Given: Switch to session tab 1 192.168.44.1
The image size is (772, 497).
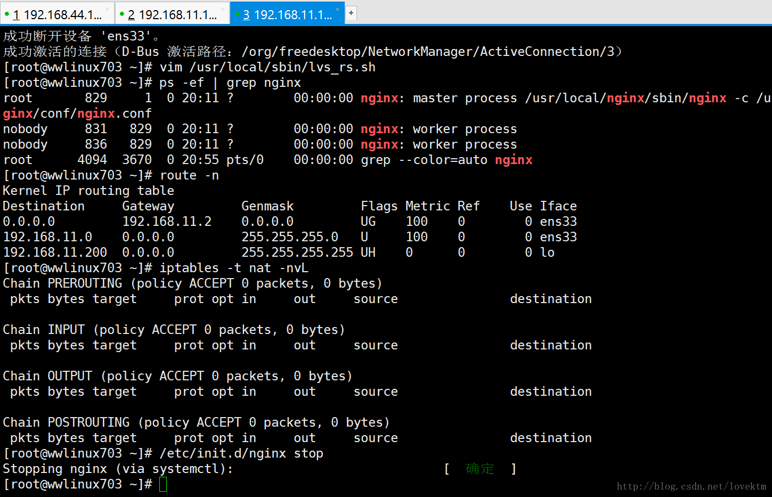Looking at the screenshot, I should pos(57,14).
